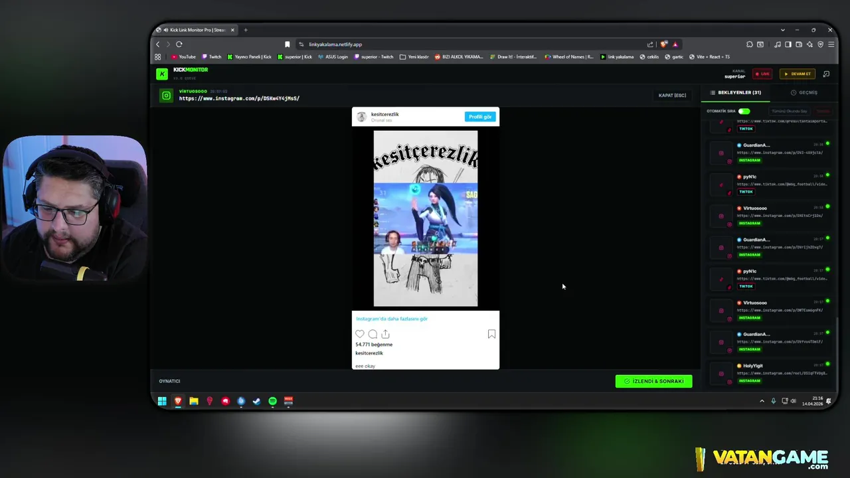Click the Tümünü Okundu Say button
The height and width of the screenshot is (478, 850).
coord(790,111)
